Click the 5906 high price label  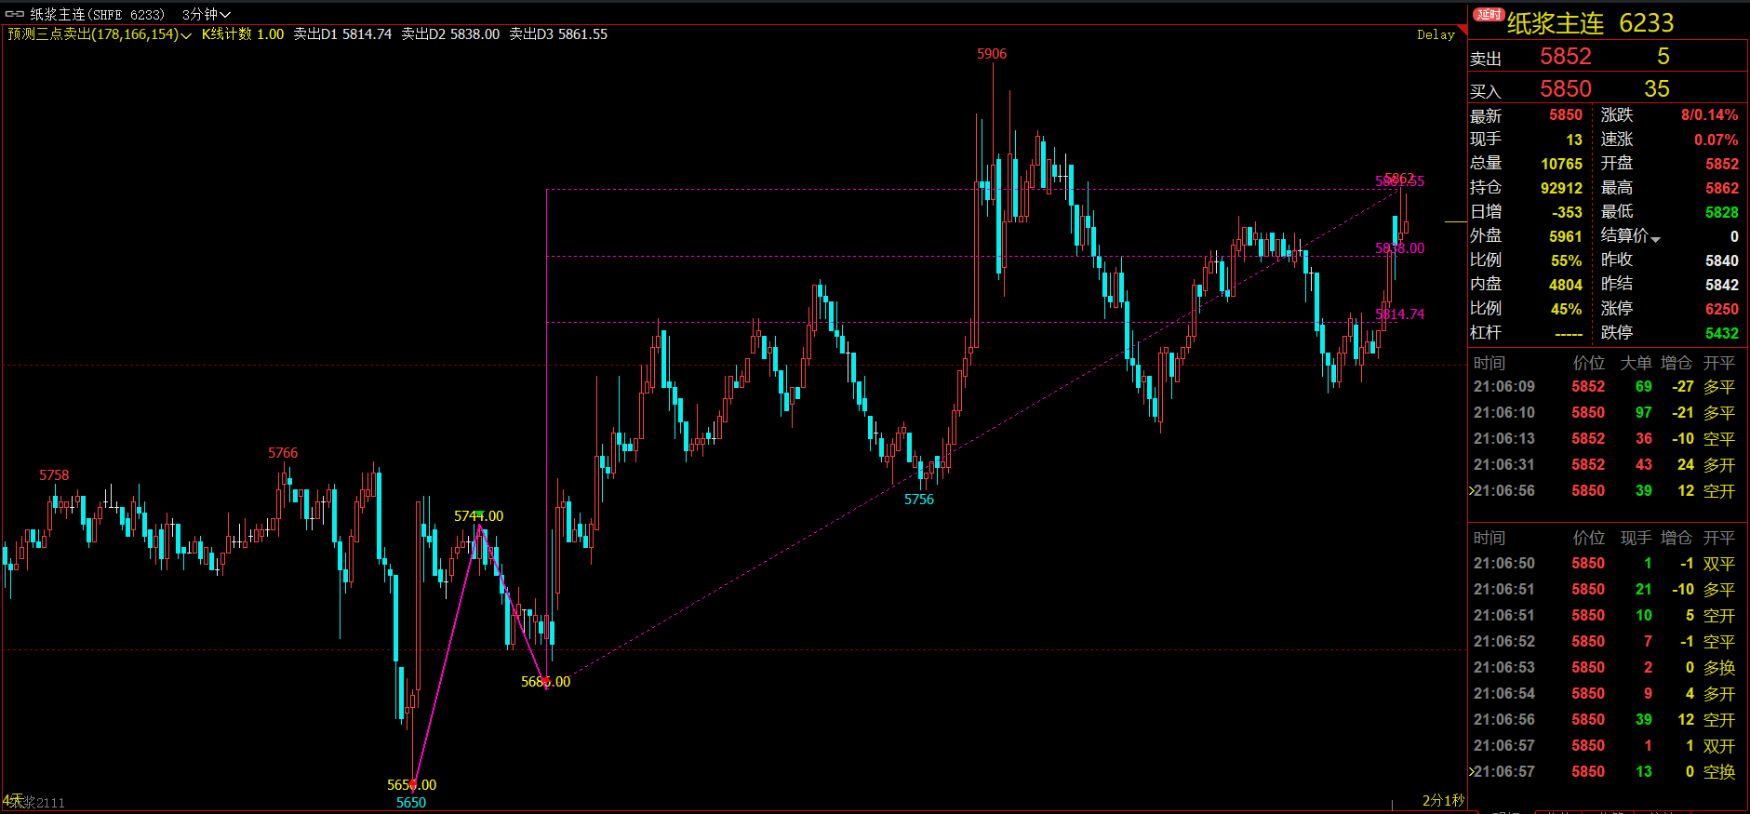992,54
